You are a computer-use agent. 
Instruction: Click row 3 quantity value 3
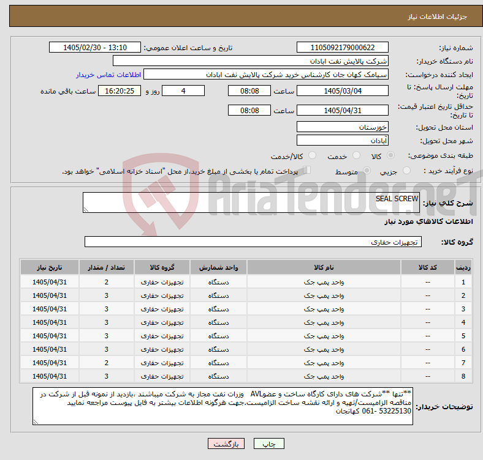pos(106,309)
